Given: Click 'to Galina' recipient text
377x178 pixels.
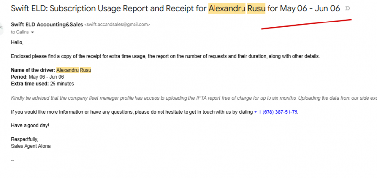Looking at the screenshot, I should tap(20, 32).
